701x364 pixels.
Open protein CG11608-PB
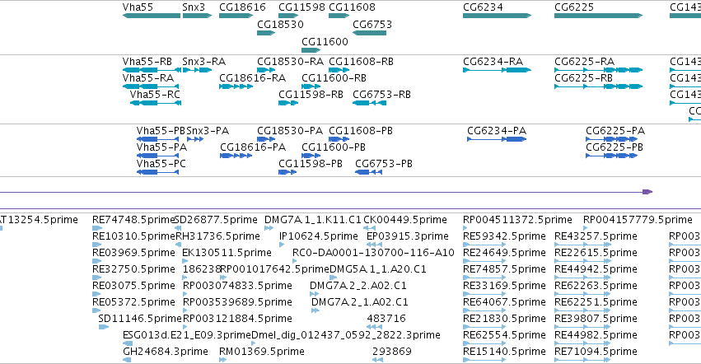click(x=361, y=131)
